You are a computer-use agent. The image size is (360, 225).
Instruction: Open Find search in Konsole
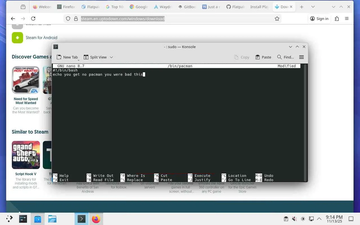[285, 57]
